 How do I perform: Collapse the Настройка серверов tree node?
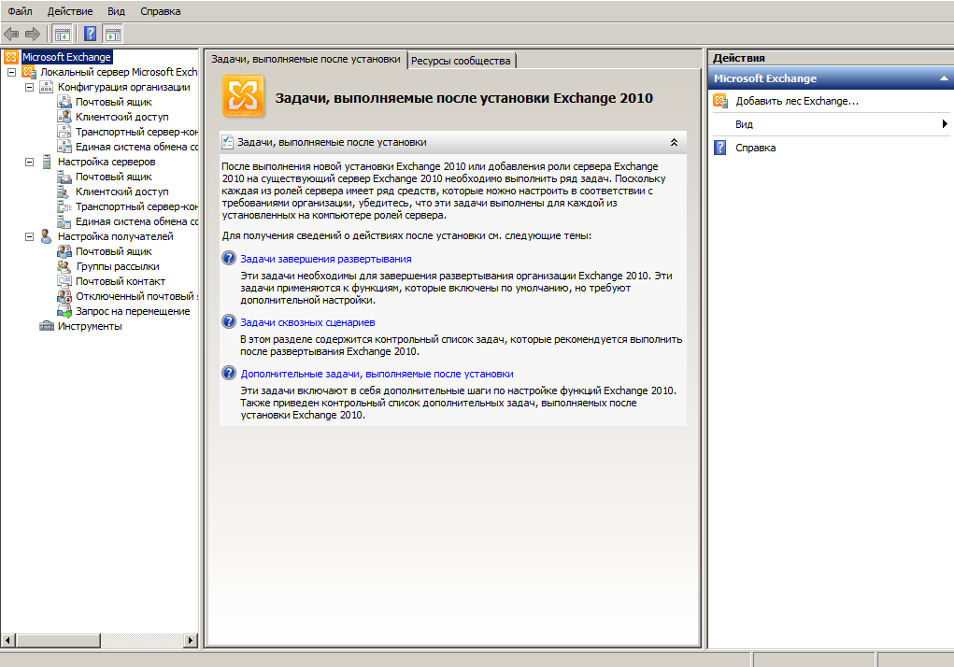[29, 162]
